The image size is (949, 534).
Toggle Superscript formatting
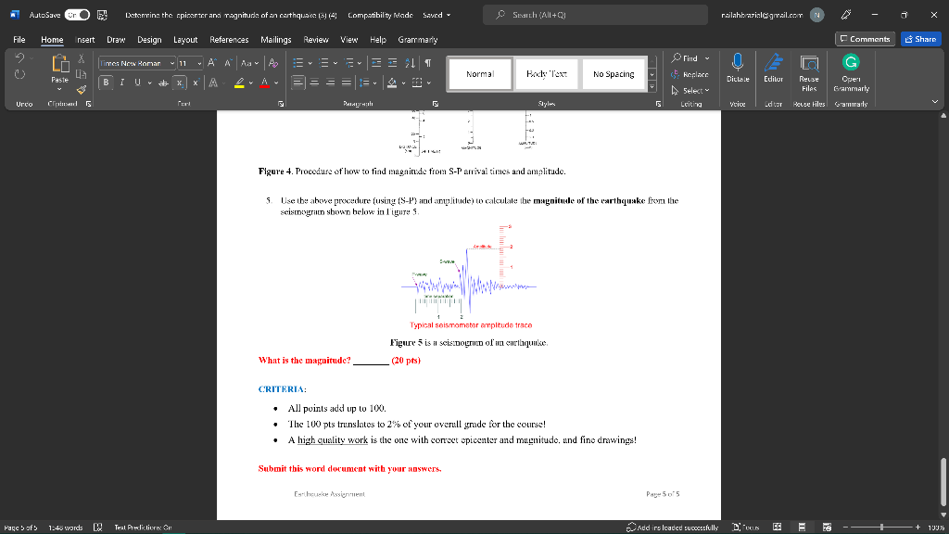coord(196,83)
